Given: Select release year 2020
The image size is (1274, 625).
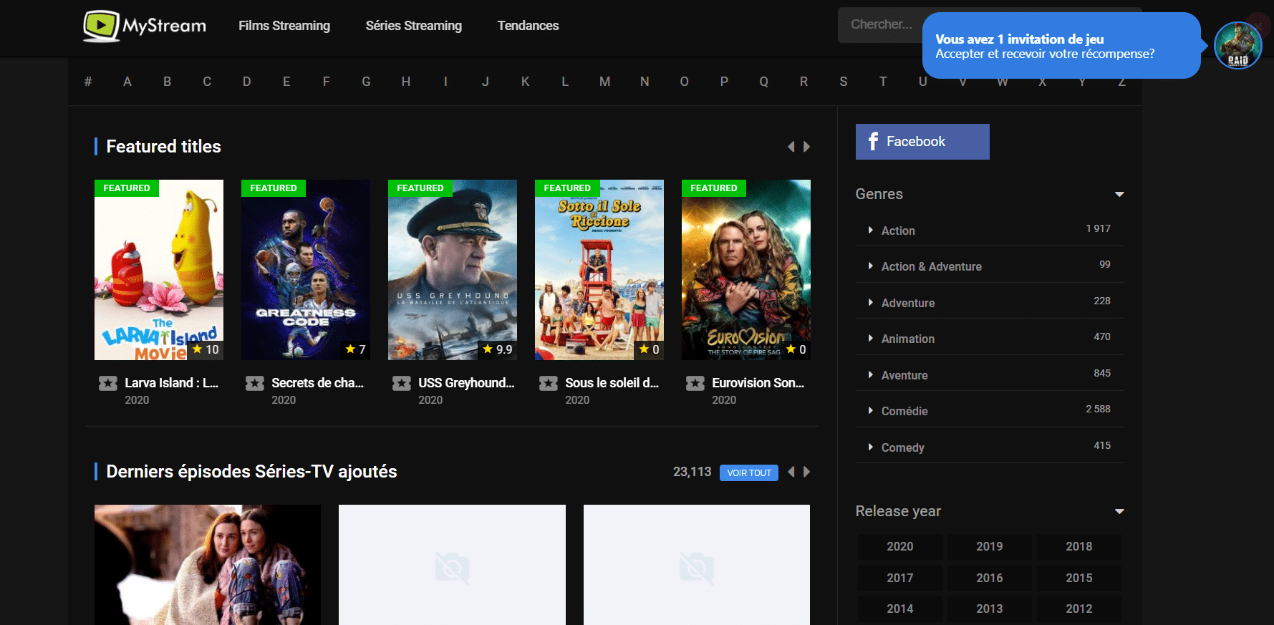Looking at the screenshot, I should coord(900,546).
